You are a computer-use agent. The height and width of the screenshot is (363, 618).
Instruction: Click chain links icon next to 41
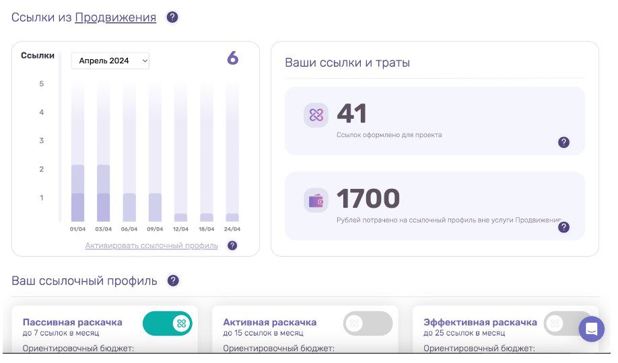tap(316, 115)
